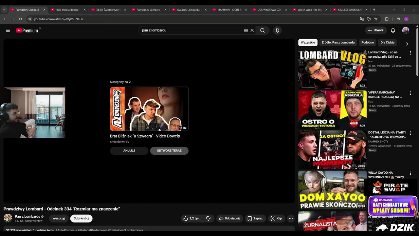Click the #AutoPromocja hashtag
This screenshot has width=419, height=236.
(66, 230)
